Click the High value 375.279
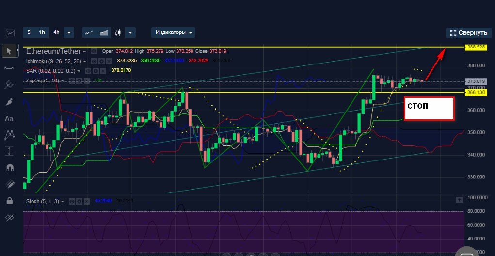This screenshot has height=256, width=495. (x=155, y=51)
